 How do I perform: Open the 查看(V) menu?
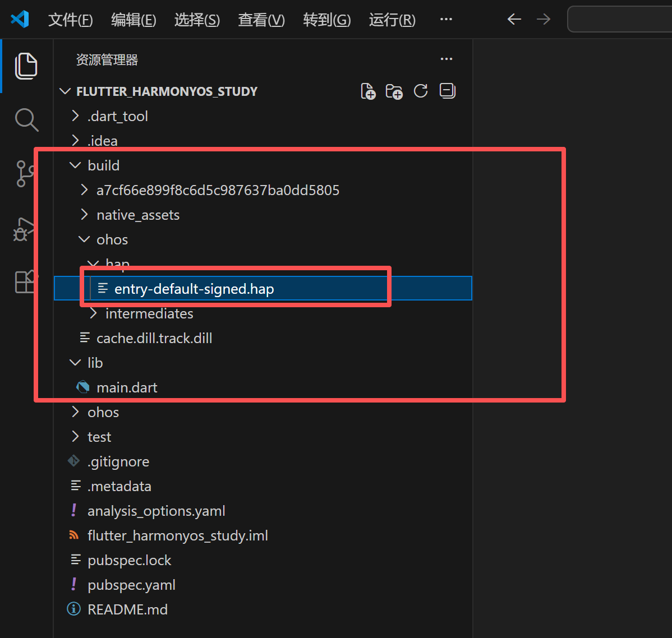[261, 20]
